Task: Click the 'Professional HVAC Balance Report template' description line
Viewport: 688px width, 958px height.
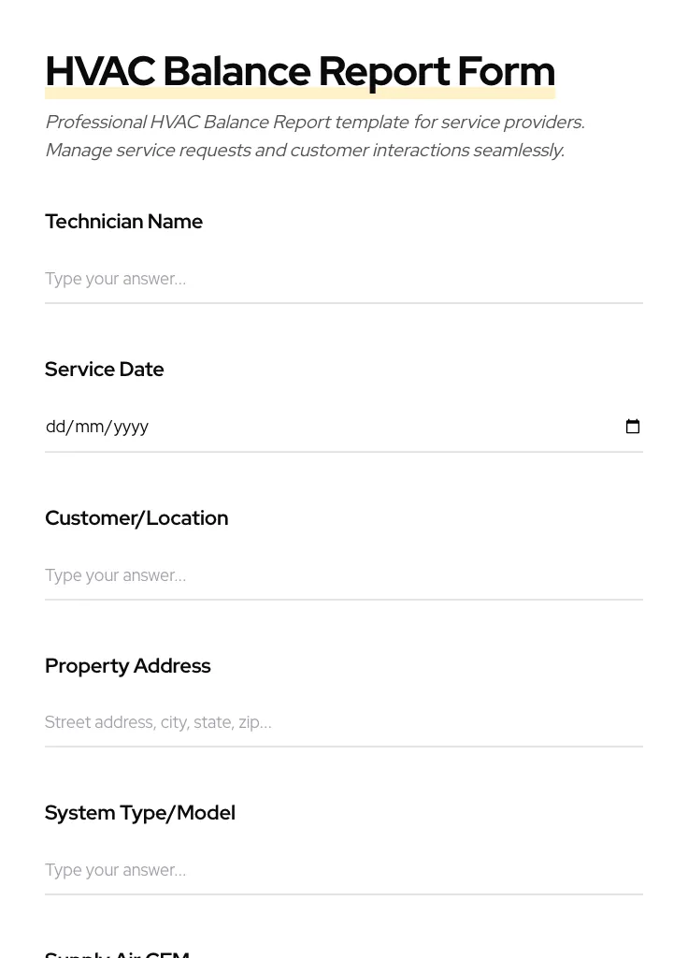Action: (x=314, y=123)
